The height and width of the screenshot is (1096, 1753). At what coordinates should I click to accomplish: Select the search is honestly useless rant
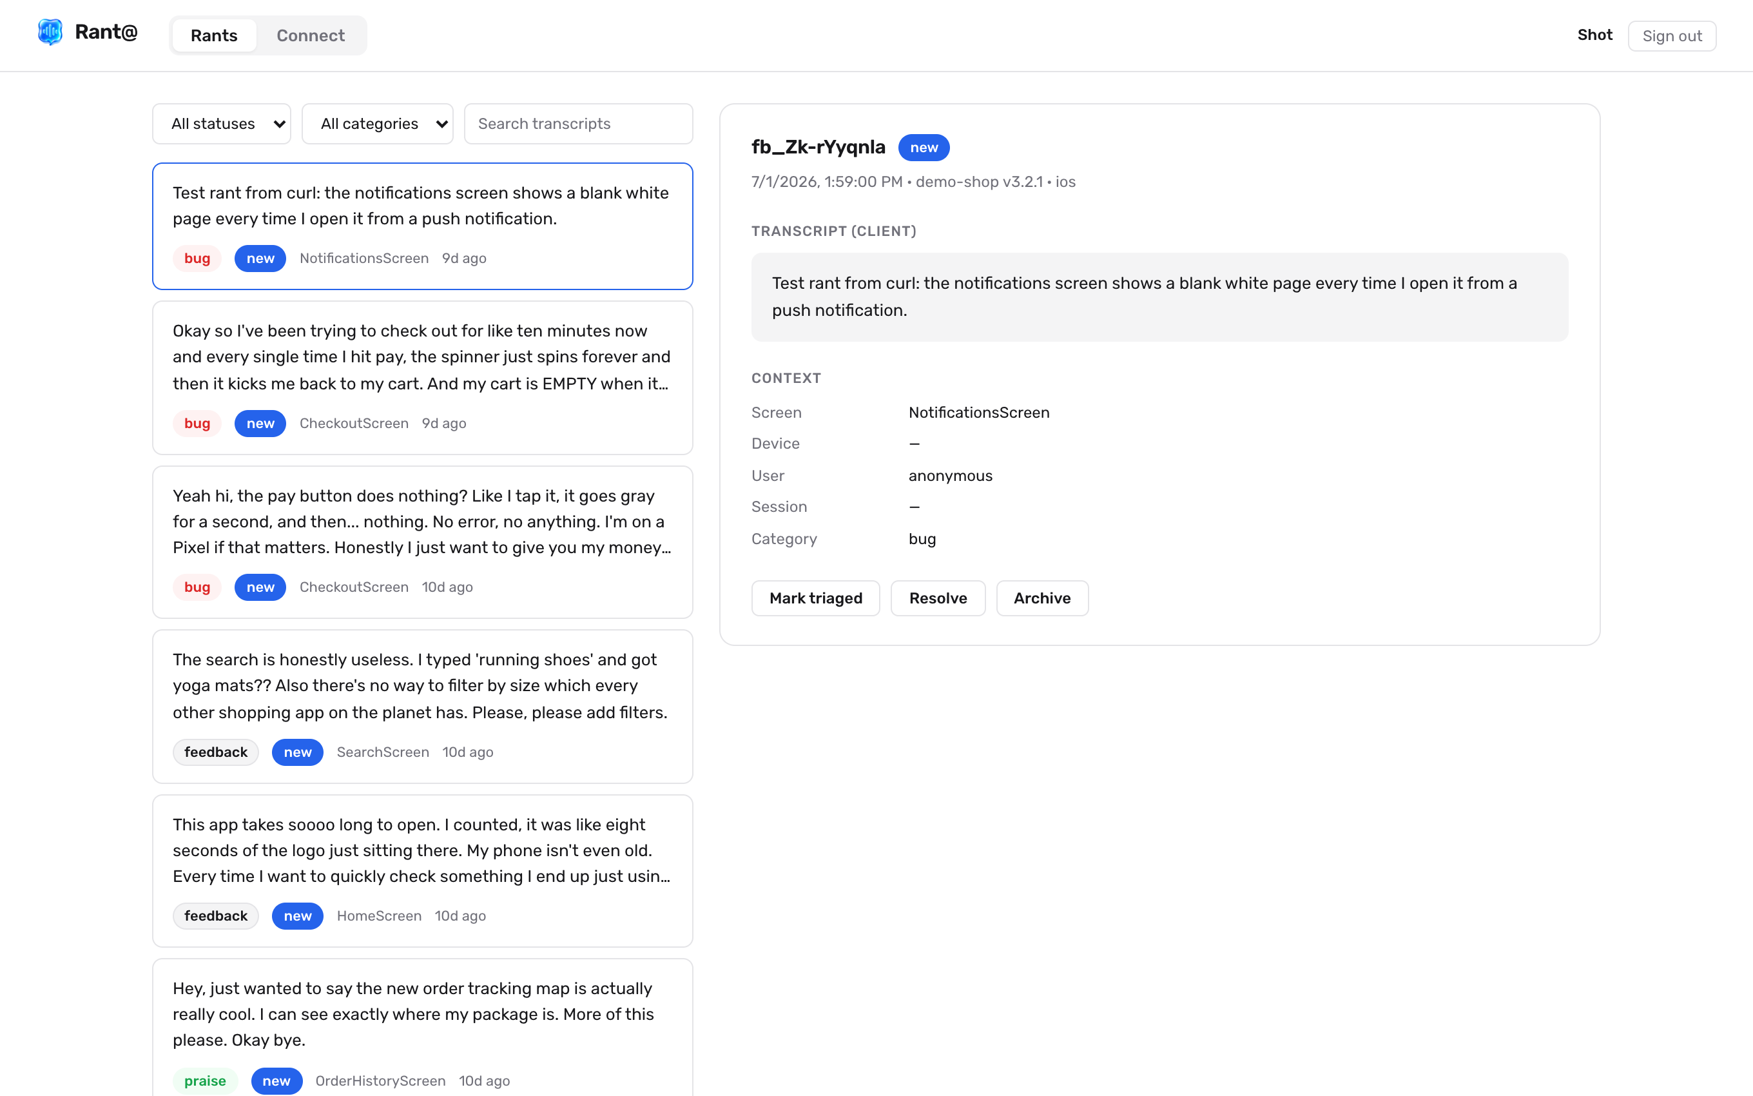point(422,707)
